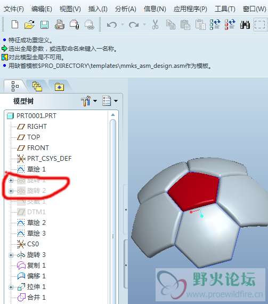Toggle the dashed selection box tool

(x=259, y=25)
